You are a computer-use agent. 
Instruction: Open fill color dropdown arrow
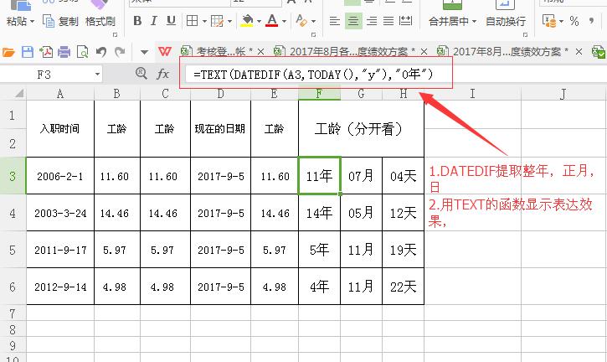point(259,21)
